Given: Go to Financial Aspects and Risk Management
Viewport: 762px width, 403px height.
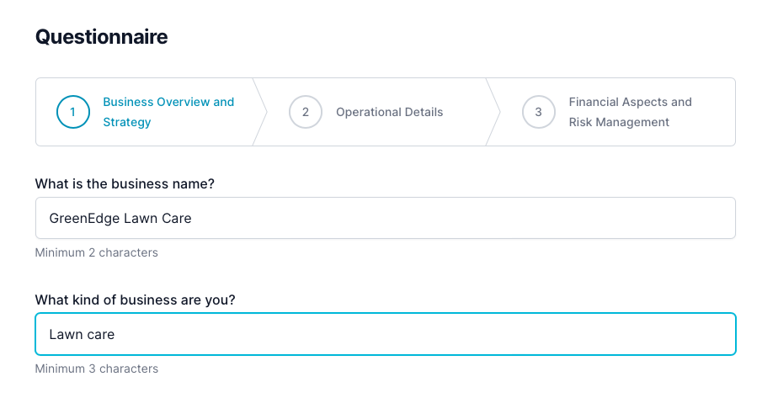Looking at the screenshot, I should pyautogui.click(x=630, y=103).
